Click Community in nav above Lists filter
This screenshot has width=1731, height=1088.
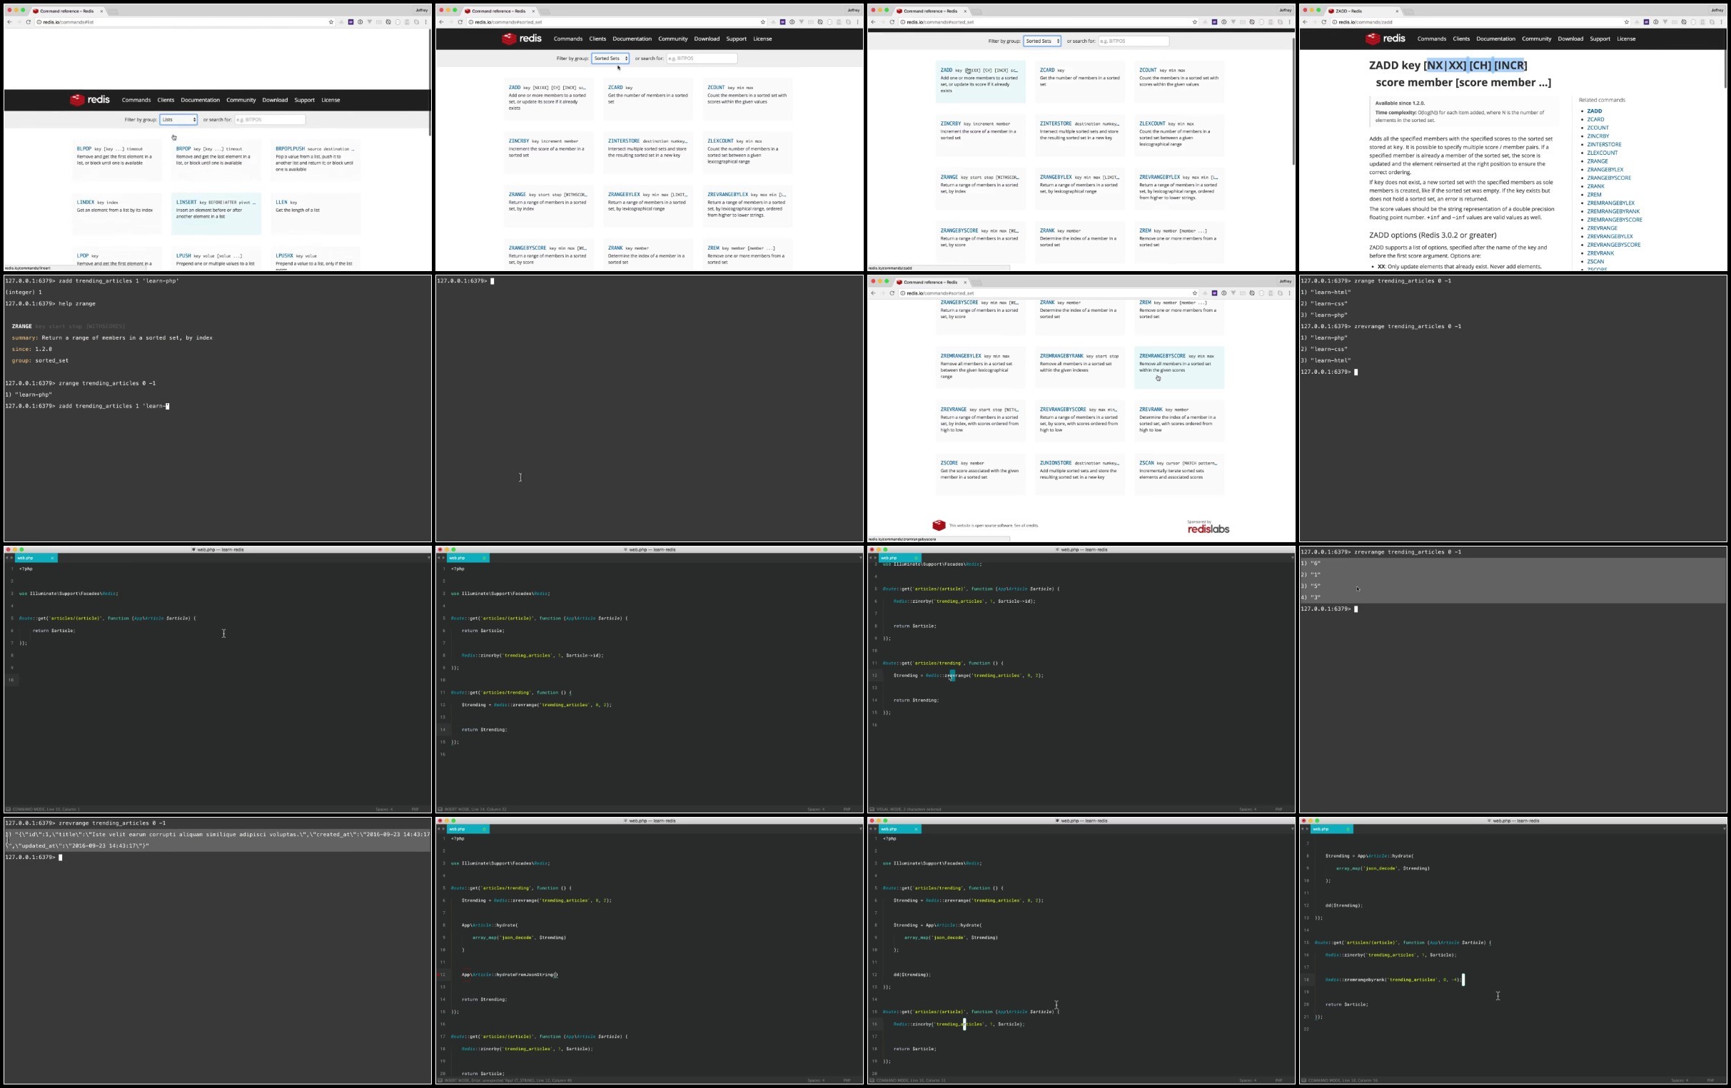pos(241,100)
